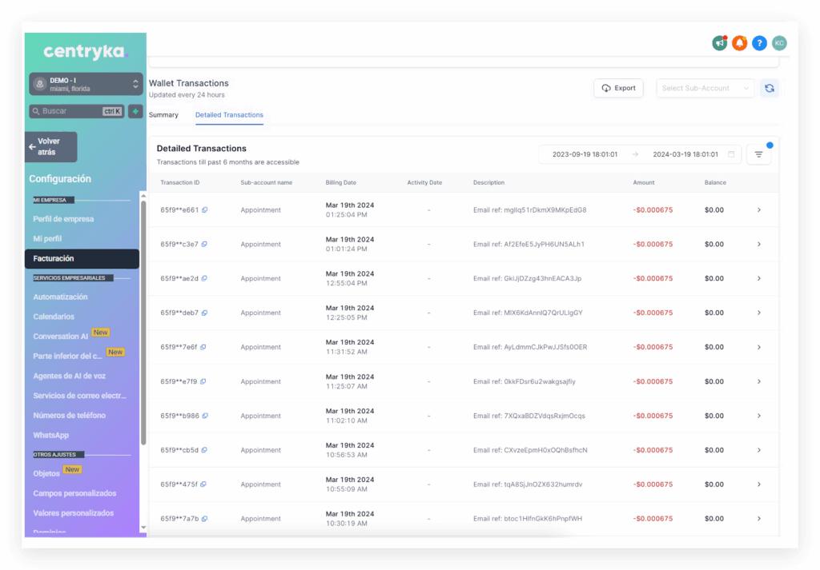The width and height of the screenshot is (820, 570).
Task: Click the refresh icon beside Select Sub-Account
Action: 769,88
